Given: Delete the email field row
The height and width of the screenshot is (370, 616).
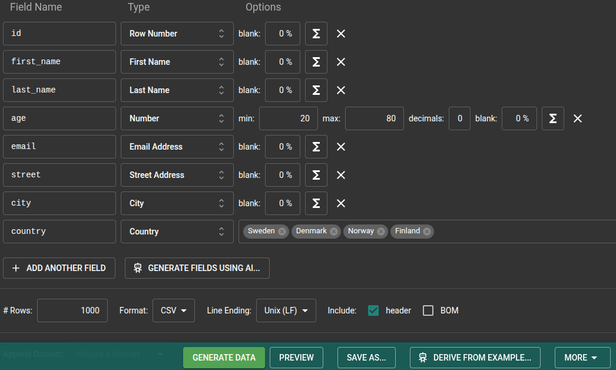Looking at the screenshot, I should coord(341,147).
